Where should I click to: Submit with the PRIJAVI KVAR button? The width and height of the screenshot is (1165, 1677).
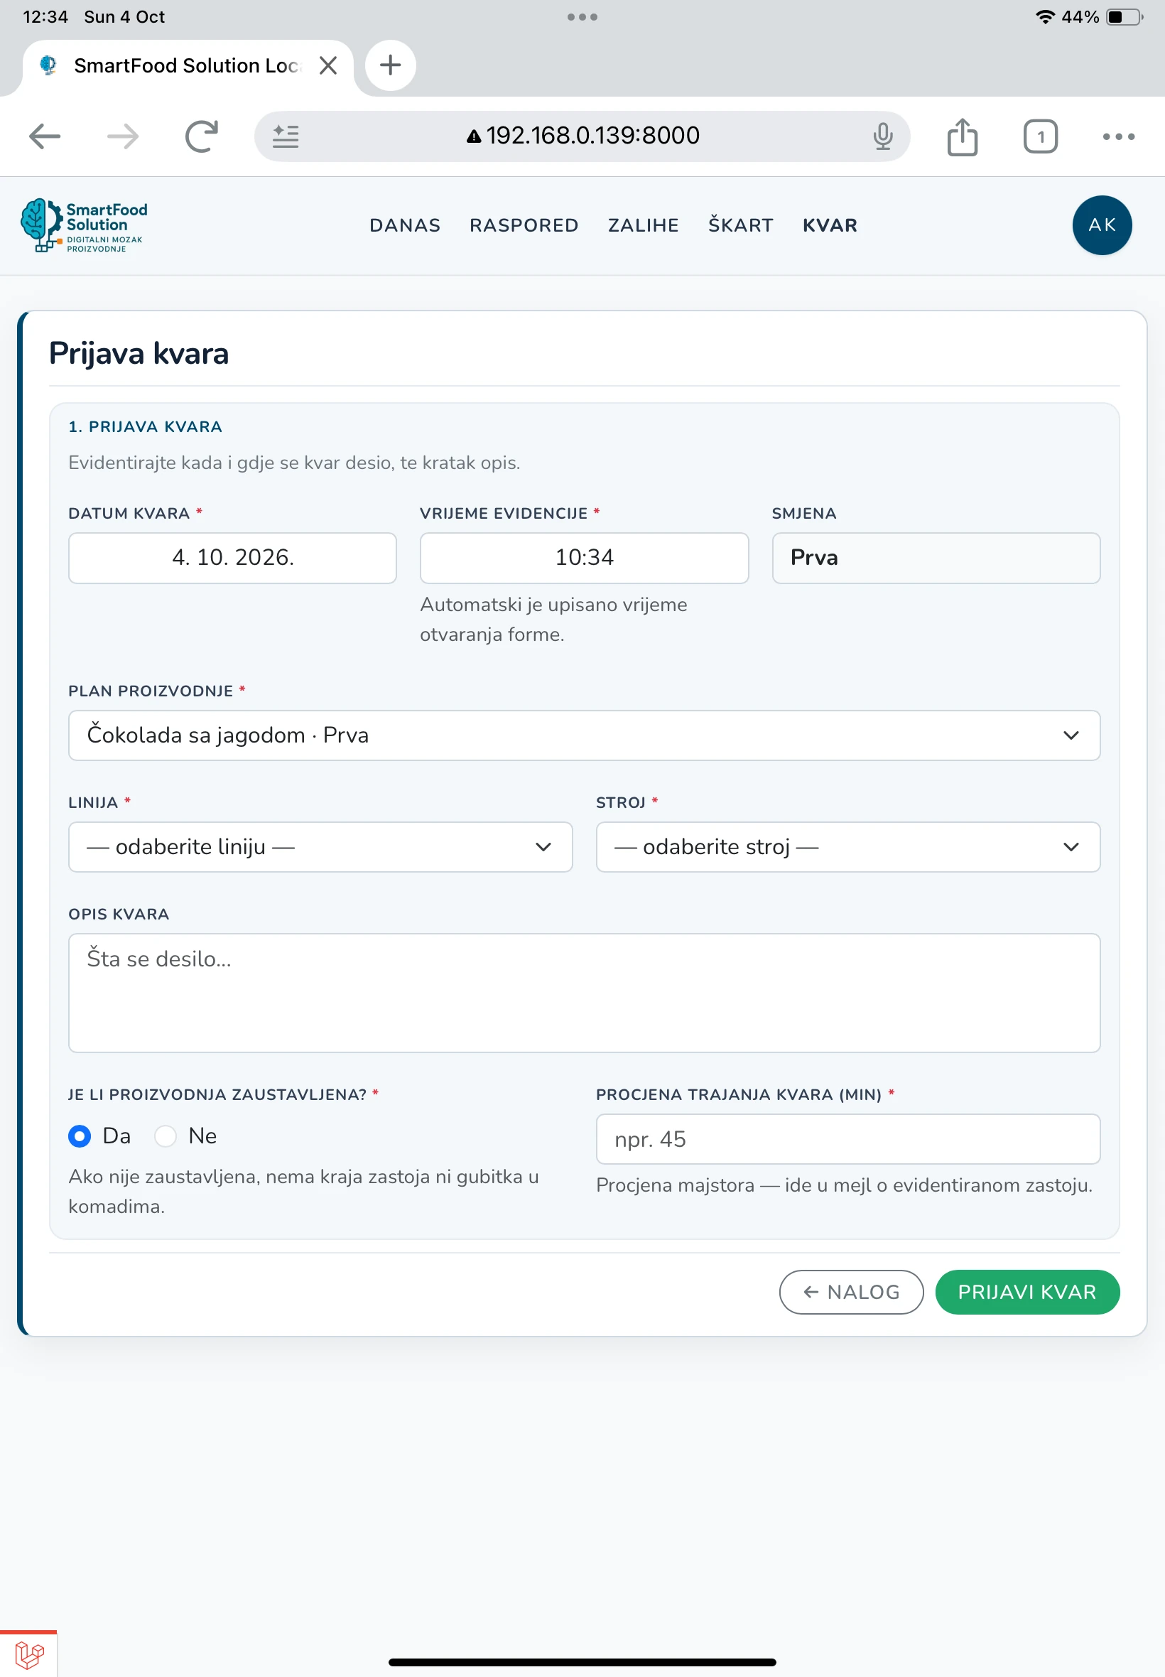tap(1027, 1293)
